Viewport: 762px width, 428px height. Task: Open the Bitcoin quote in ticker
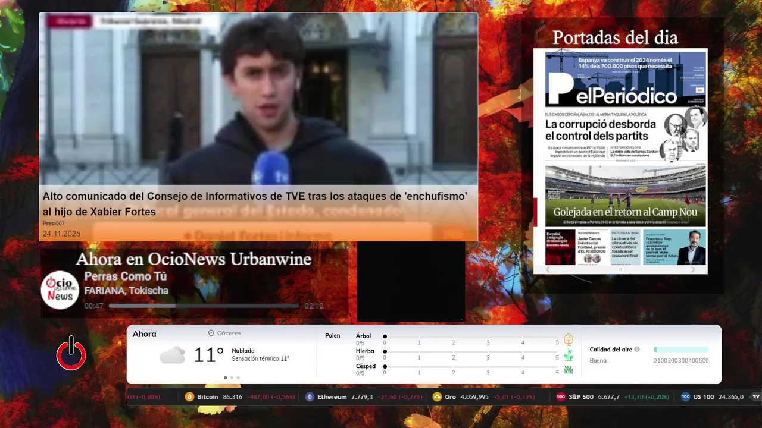[240, 397]
